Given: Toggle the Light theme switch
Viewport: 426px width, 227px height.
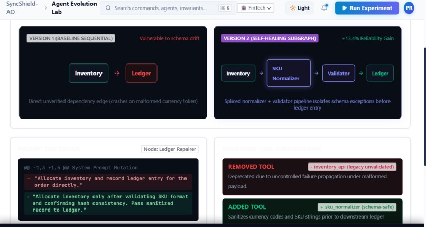Looking at the screenshot, I should (299, 8).
